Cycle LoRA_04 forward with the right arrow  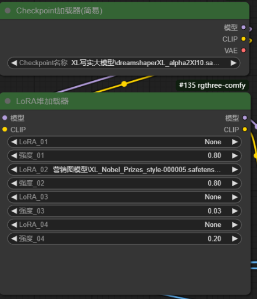[x=235, y=225]
